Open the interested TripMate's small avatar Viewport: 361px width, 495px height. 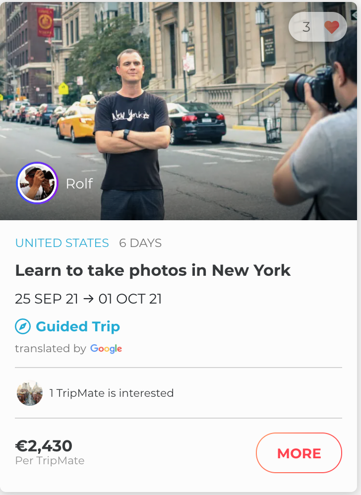(x=30, y=393)
